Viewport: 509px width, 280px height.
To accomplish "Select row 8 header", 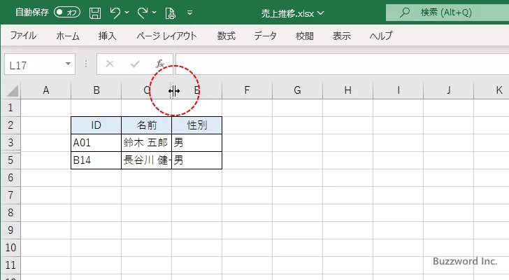I will click(10, 213).
